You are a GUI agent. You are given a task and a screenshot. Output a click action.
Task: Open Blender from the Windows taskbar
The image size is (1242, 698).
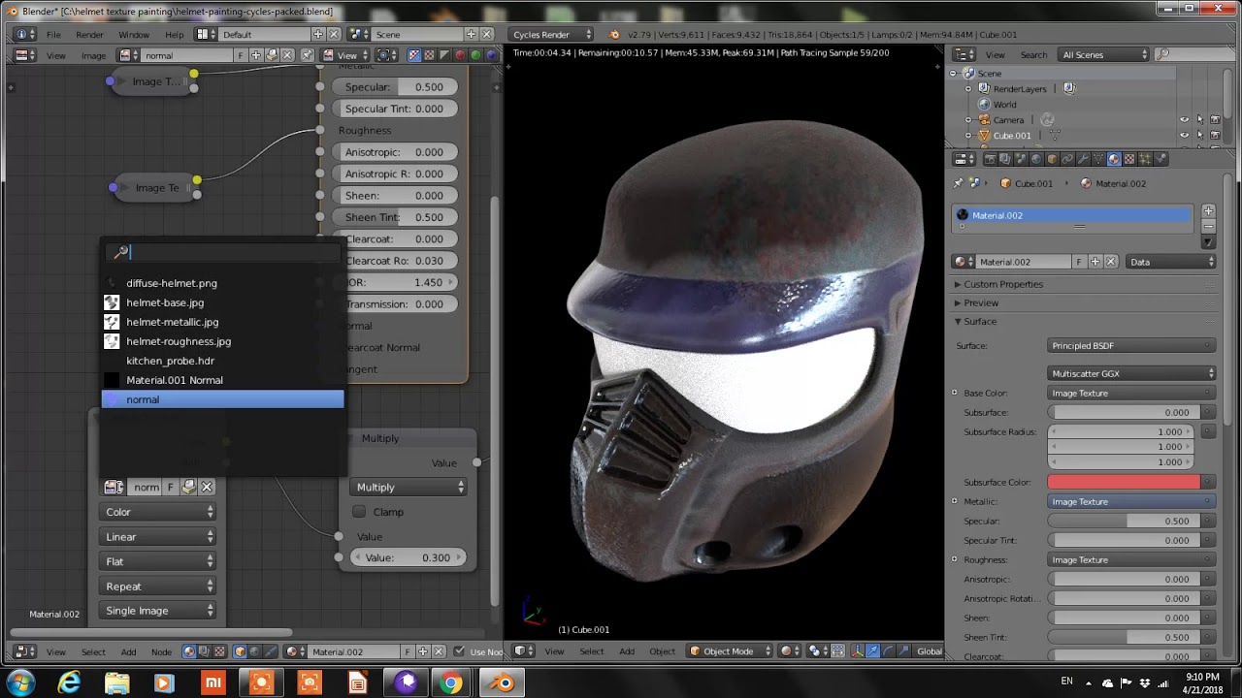click(502, 683)
